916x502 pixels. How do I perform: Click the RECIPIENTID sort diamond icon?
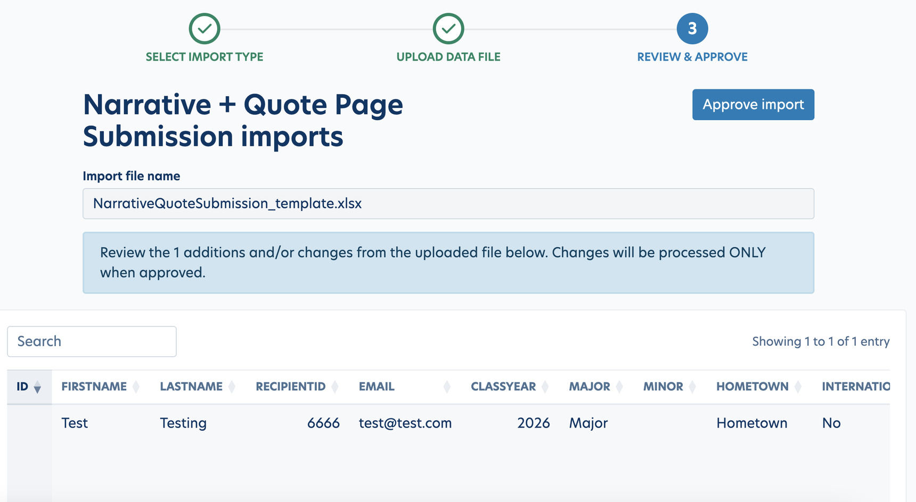pos(334,387)
